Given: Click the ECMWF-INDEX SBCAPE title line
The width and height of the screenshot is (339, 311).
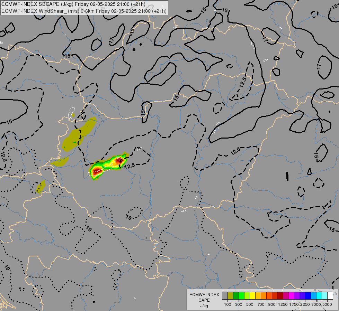Looking at the screenshot, I should pyautogui.click(x=73, y=4).
